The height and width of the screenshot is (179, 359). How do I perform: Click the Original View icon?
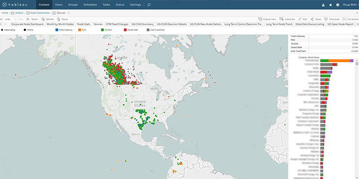[x=260, y=19]
